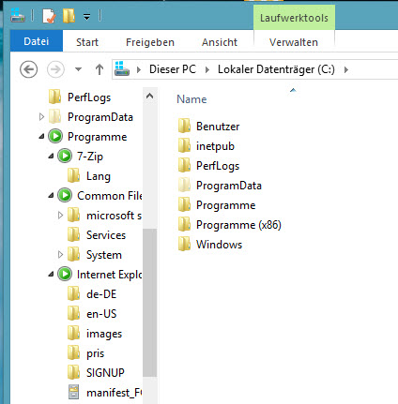Viewport: 398px width, 404px height.
Task: Select Programme folder in the file list
Action: coord(226,205)
